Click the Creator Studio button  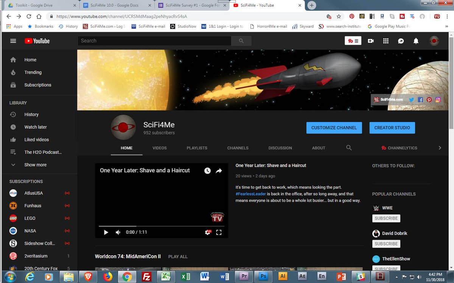point(392,128)
